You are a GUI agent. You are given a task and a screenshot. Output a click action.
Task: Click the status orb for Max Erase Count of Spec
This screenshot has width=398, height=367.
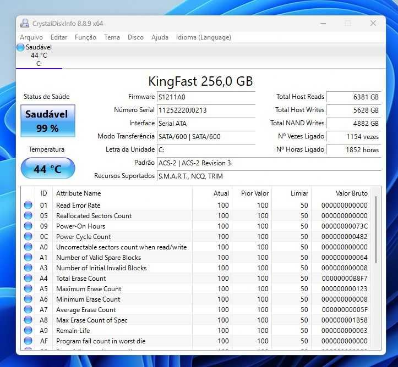28,320
